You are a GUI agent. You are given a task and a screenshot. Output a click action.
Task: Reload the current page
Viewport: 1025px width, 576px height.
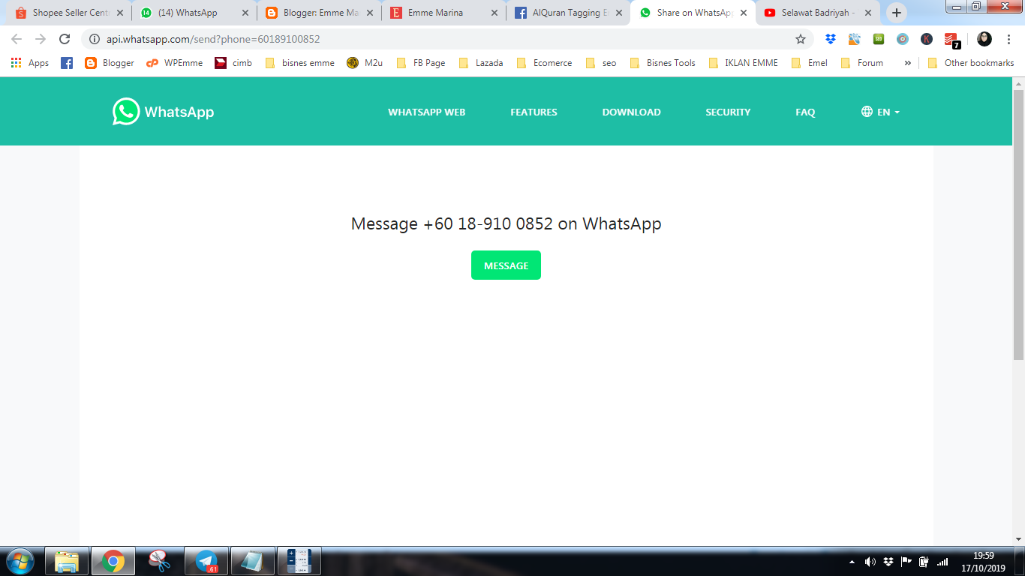[x=65, y=39]
